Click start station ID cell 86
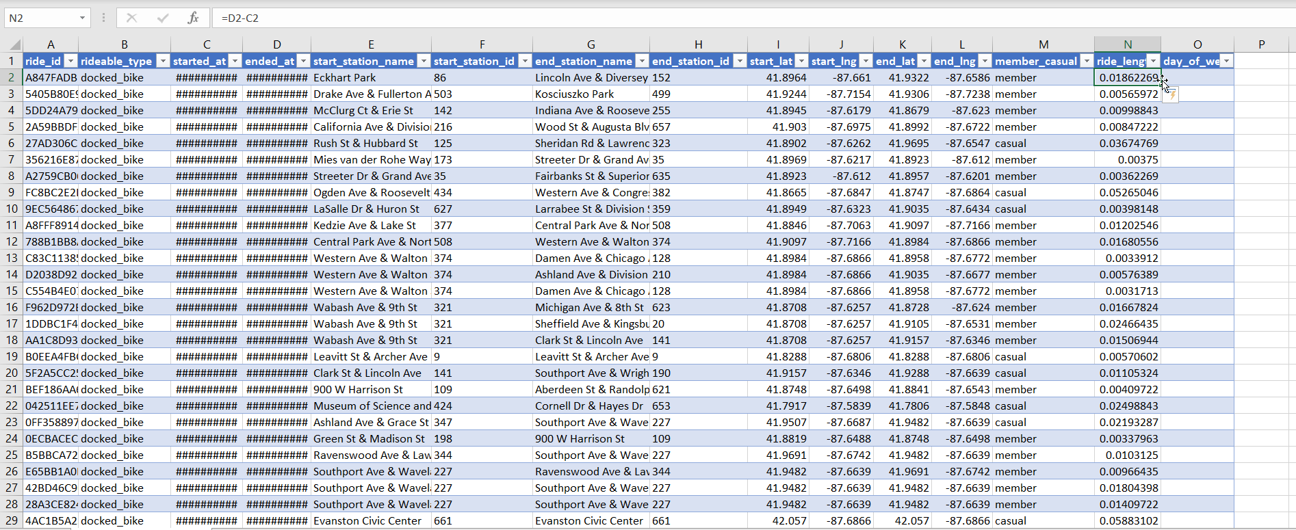Screen dimensions: 1296x530 click(482, 77)
